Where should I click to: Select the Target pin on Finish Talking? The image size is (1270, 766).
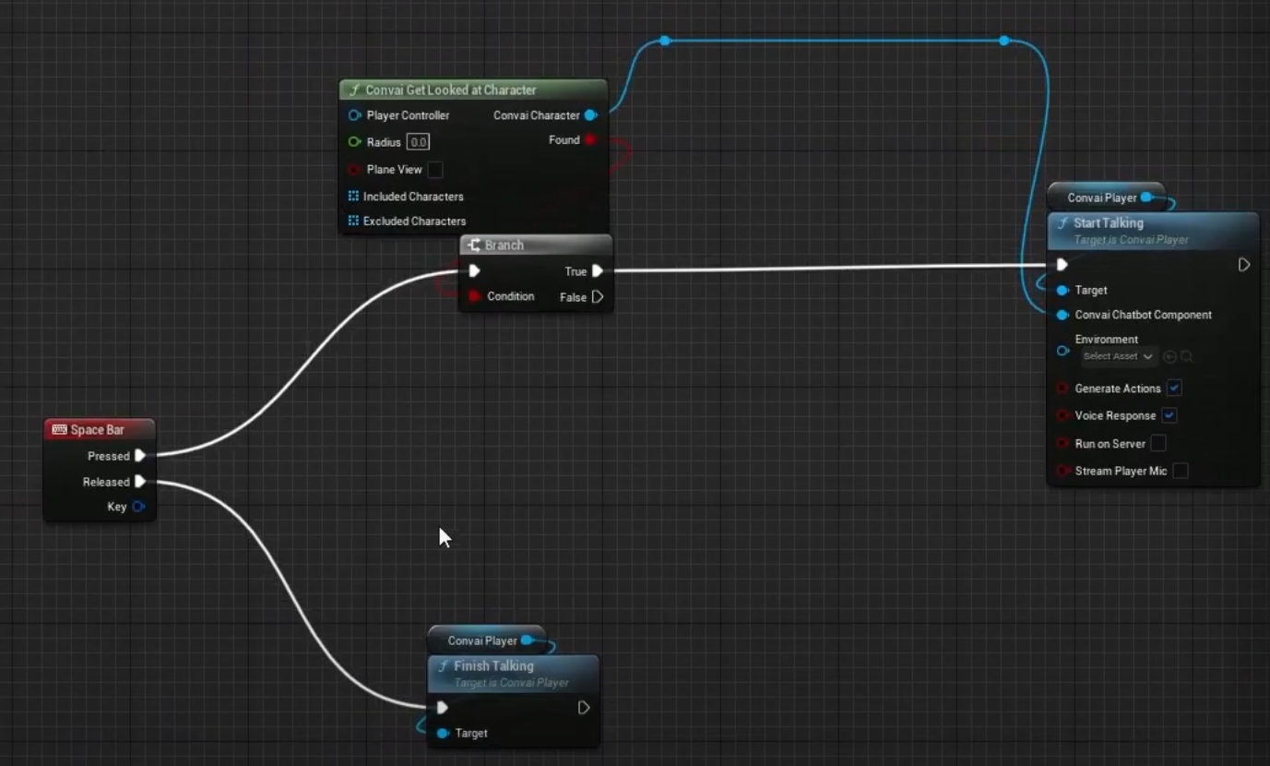click(x=443, y=734)
